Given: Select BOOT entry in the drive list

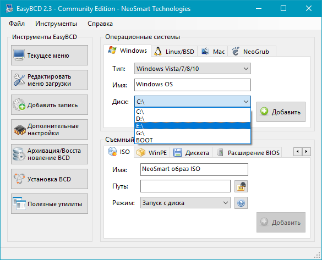Looking at the screenshot, I should pyautogui.click(x=193, y=140).
